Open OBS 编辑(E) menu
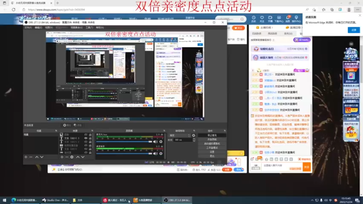 point(39,28)
